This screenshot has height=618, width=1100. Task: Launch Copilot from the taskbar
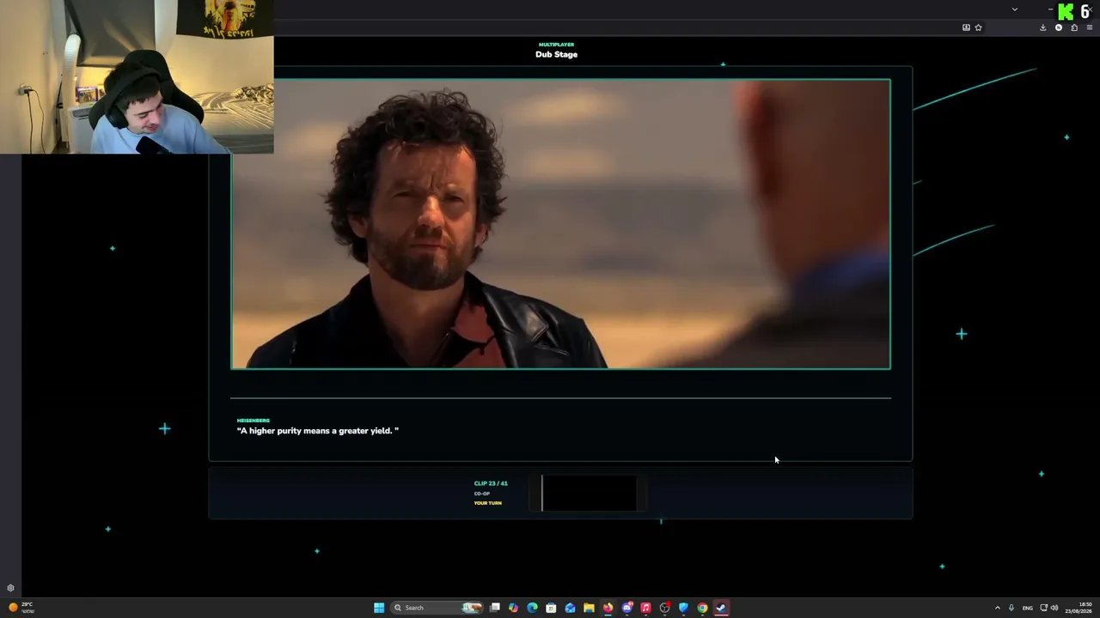point(513,608)
